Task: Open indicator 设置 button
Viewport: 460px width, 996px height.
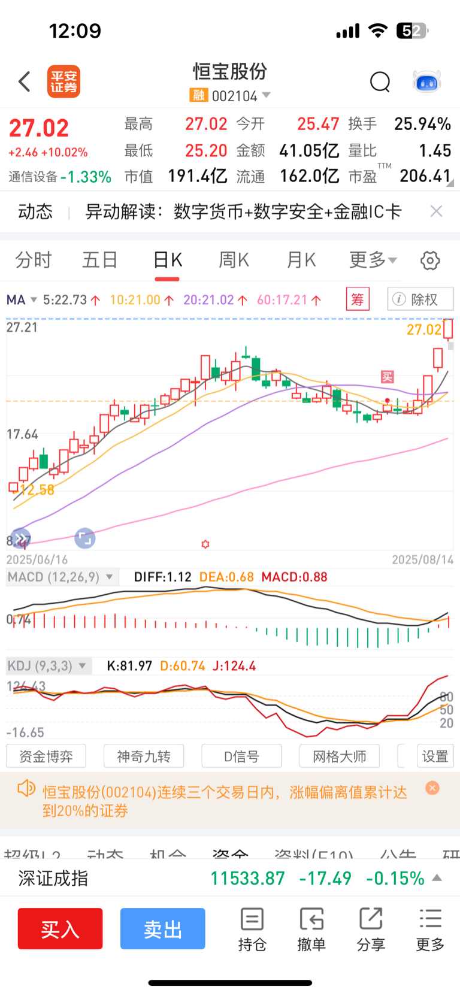Action: pyautogui.click(x=435, y=756)
